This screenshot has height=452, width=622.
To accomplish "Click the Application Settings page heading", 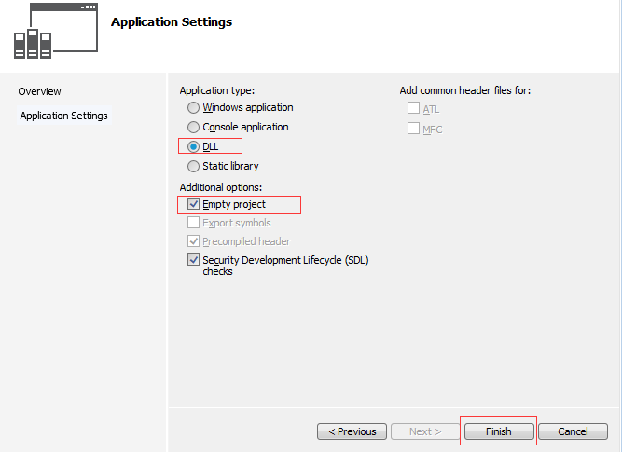I will tap(172, 21).
